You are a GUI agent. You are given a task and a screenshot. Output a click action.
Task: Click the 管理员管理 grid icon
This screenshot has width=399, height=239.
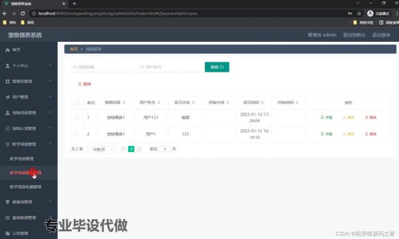(7, 81)
